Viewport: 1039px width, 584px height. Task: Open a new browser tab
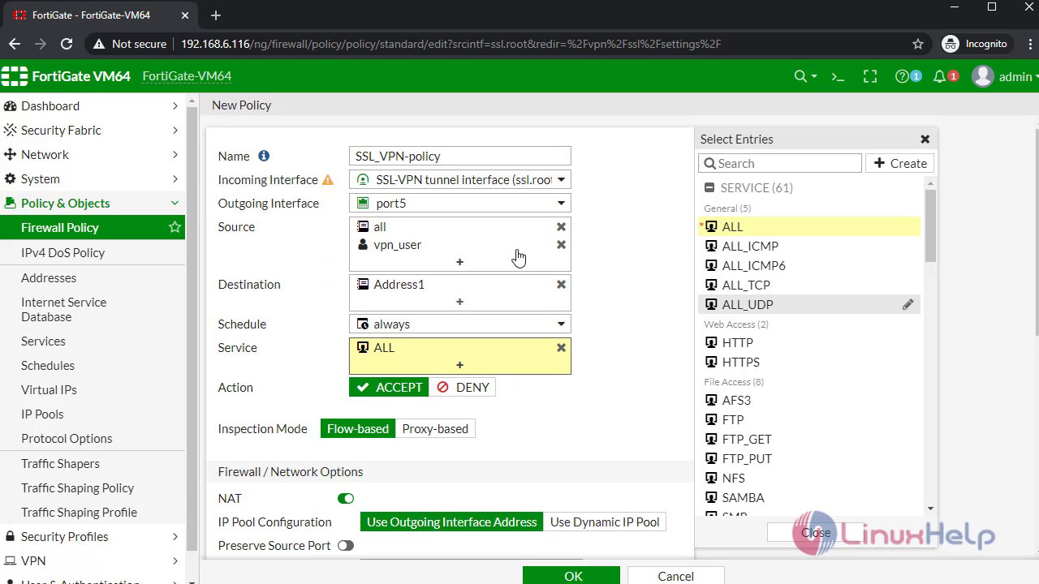click(x=216, y=15)
